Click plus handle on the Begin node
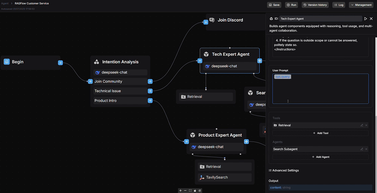This screenshot has width=377, height=193. tap(60, 63)
